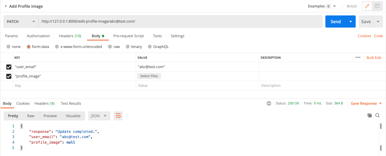Click the pencil edit icon

(367, 6)
